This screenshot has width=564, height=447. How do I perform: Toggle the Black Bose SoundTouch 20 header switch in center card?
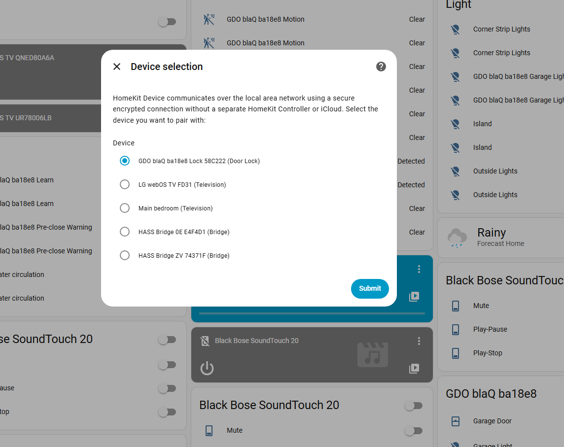(414, 406)
